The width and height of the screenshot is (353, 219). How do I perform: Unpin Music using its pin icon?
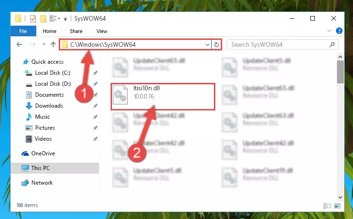95,117
